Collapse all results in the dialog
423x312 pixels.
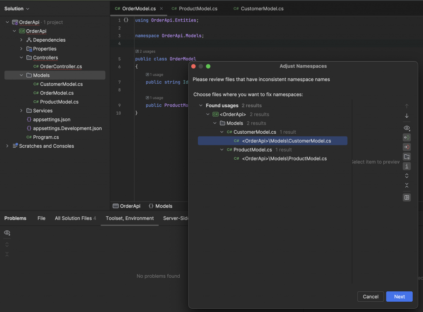click(x=407, y=185)
